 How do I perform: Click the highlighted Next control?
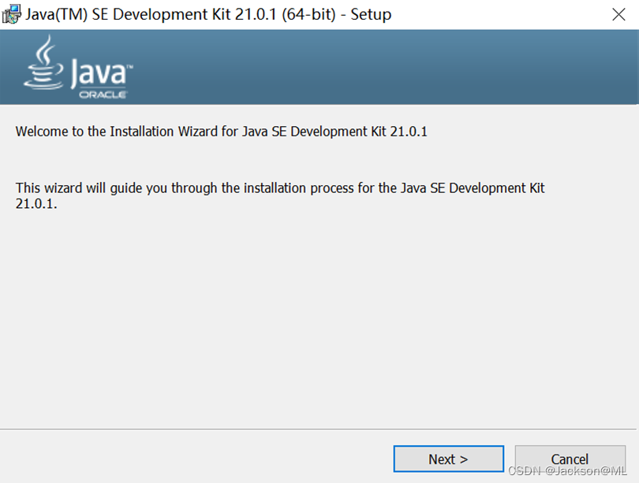pyautogui.click(x=448, y=459)
